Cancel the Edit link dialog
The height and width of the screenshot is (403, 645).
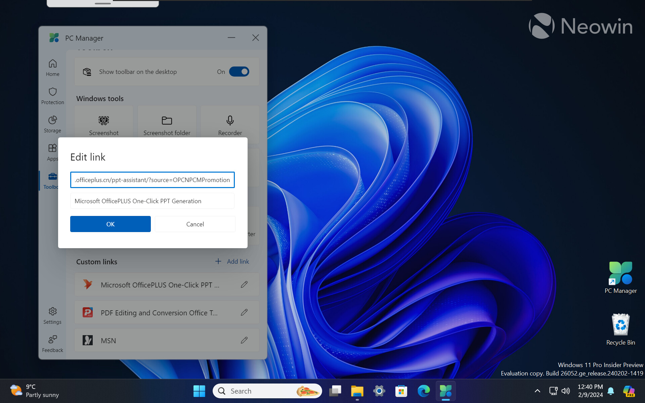[195, 224]
